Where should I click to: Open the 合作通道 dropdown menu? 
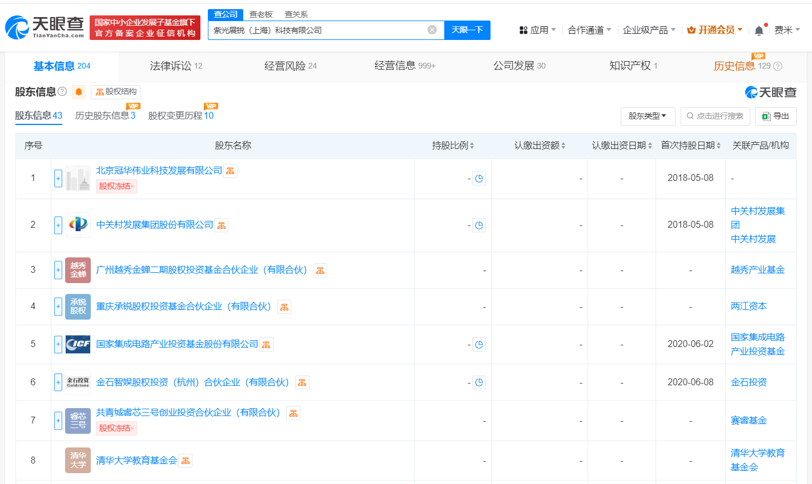589,30
